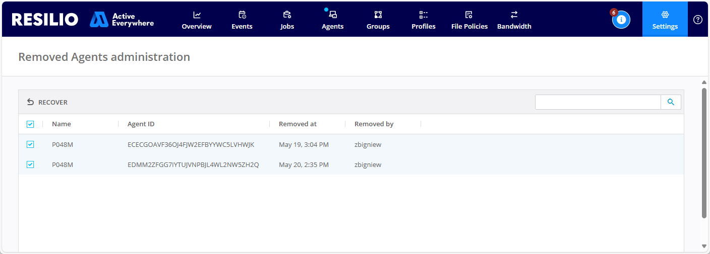Go to the Events calendar icon
The width and height of the screenshot is (710, 254).
242,15
